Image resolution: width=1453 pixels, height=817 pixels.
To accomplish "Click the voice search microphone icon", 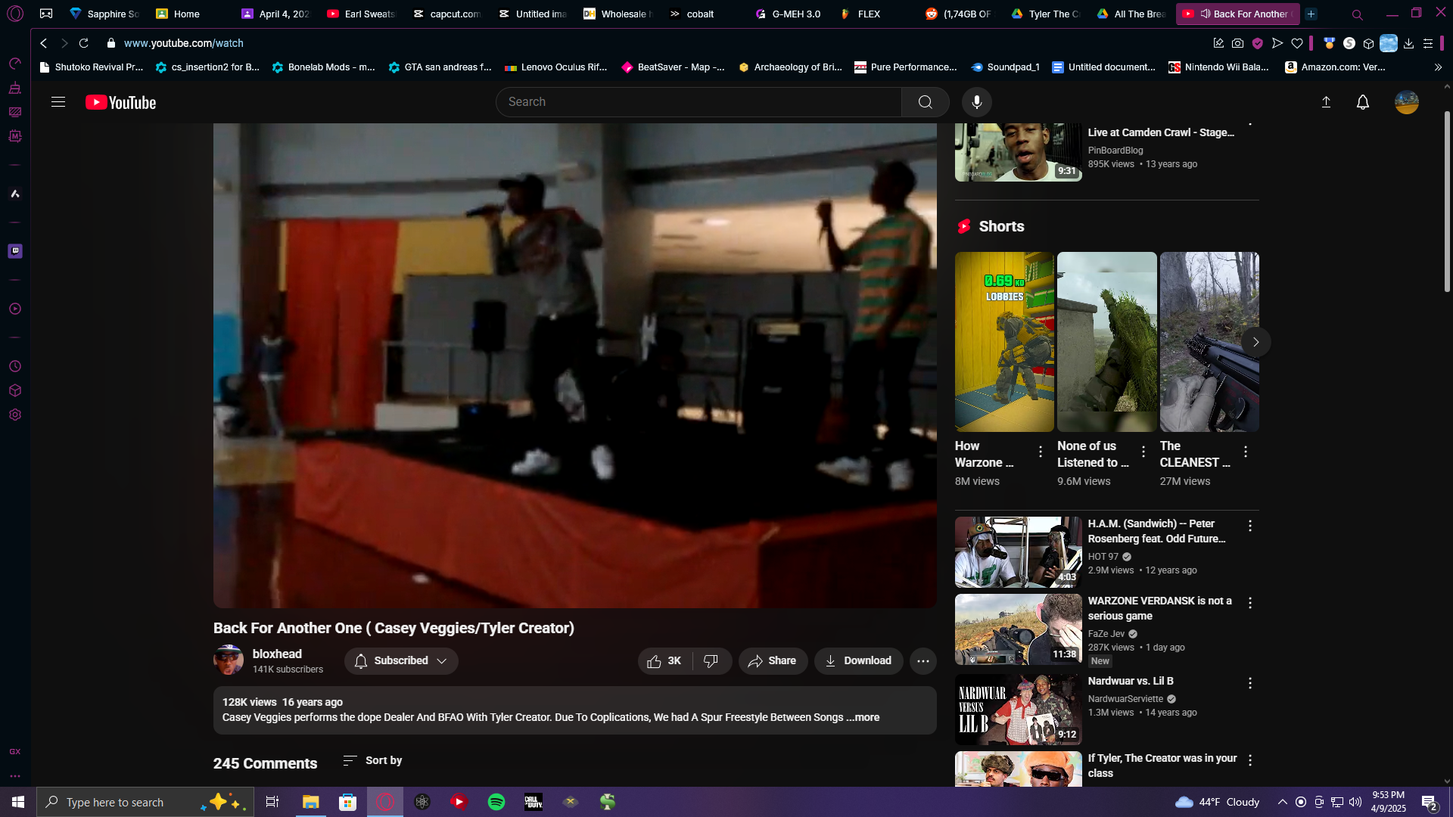I will (x=976, y=102).
